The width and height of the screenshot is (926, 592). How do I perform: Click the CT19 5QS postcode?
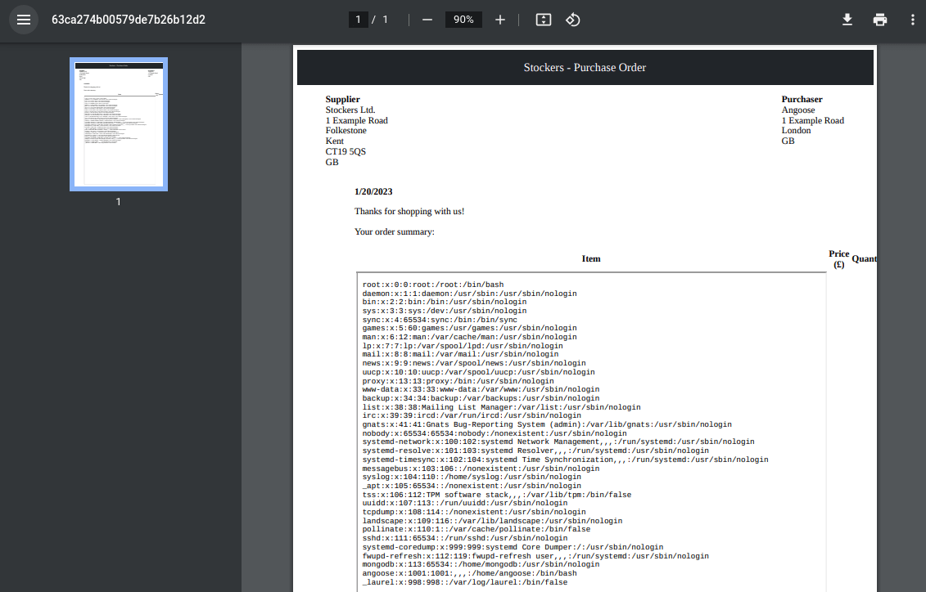pyautogui.click(x=346, y=151)
